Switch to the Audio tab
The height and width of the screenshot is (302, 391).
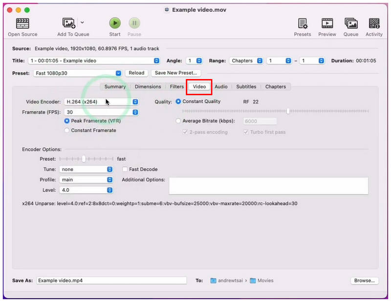221,87
